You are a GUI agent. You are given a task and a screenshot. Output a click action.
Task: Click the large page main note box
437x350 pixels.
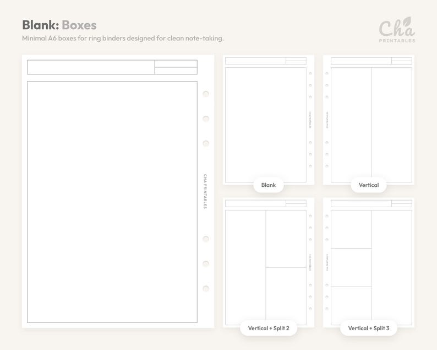point(112,202)
